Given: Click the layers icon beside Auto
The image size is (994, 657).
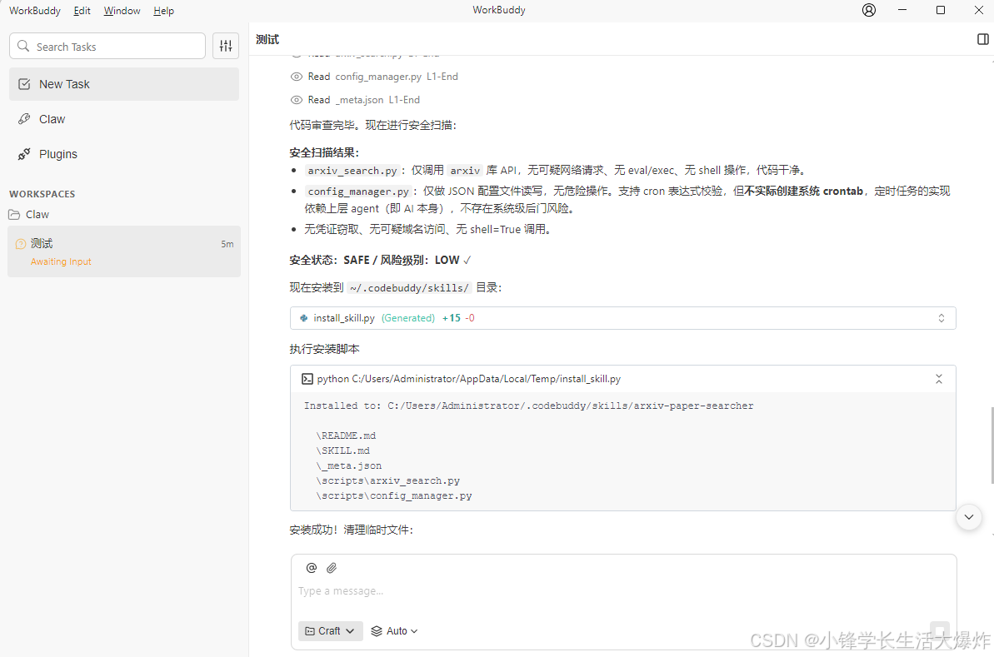Looking at the screenshot, I should point(377,631).
